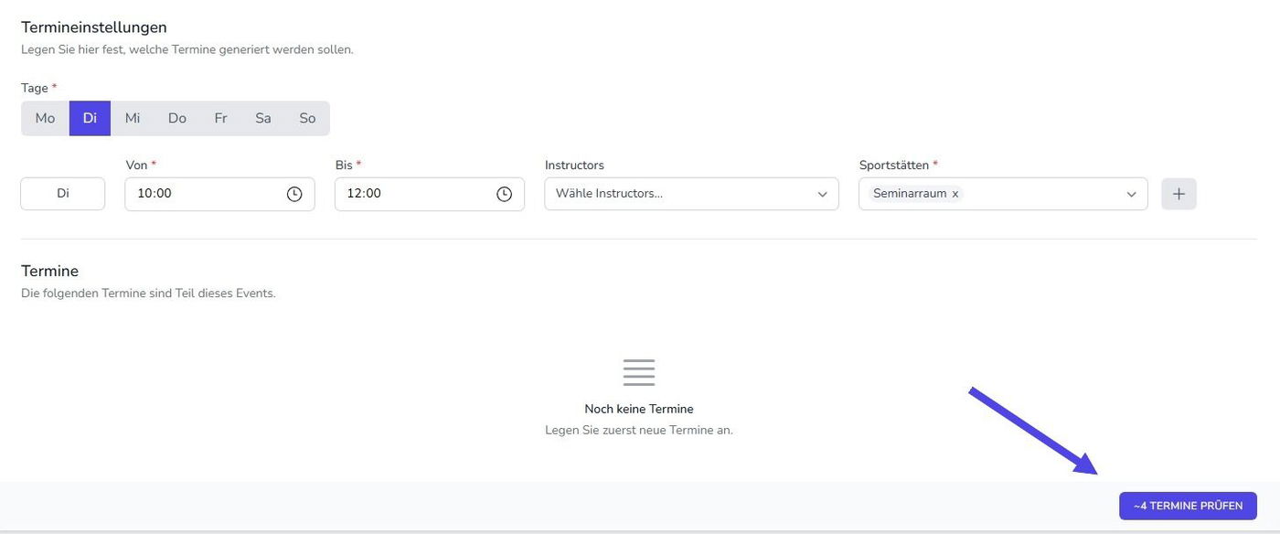This screenshot has width=1280, height=534.
Task: Toggle Monday (Mo) day selection
Action: pos(45,118)
